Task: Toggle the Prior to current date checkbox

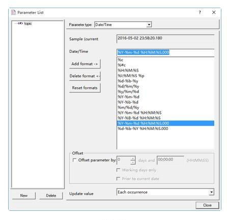Action: [x=118, y=178]
